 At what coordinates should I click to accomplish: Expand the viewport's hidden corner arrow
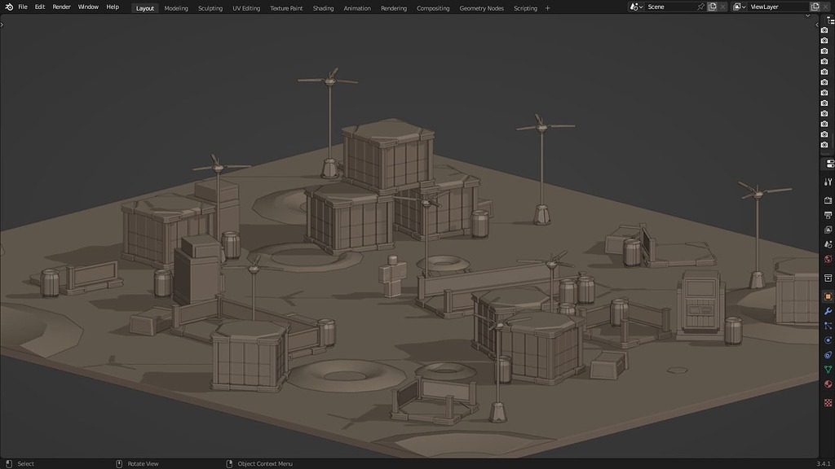click(2, 24)
